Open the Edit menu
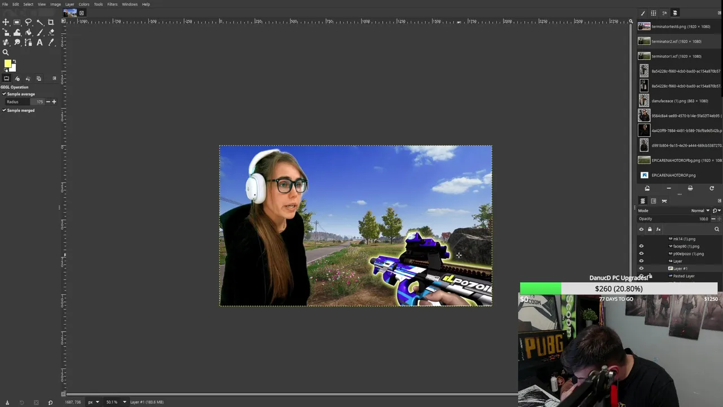Screen dimensions: 723x407 (16, 4)
